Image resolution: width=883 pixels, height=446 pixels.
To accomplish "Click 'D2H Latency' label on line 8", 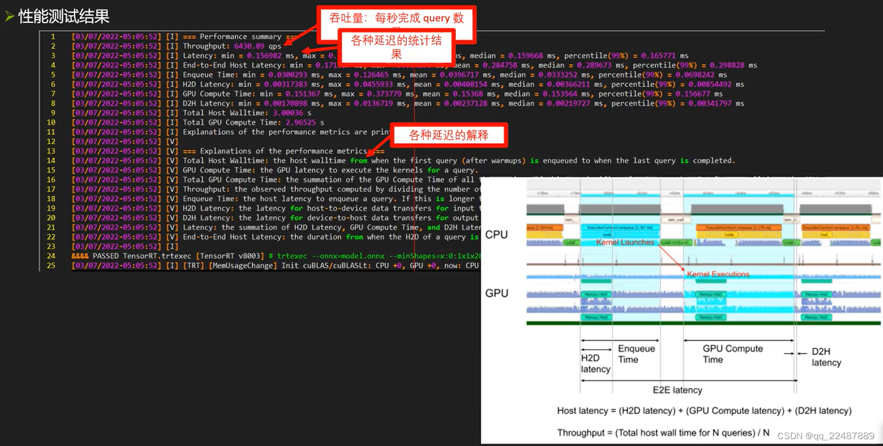I will pos(209,103).
